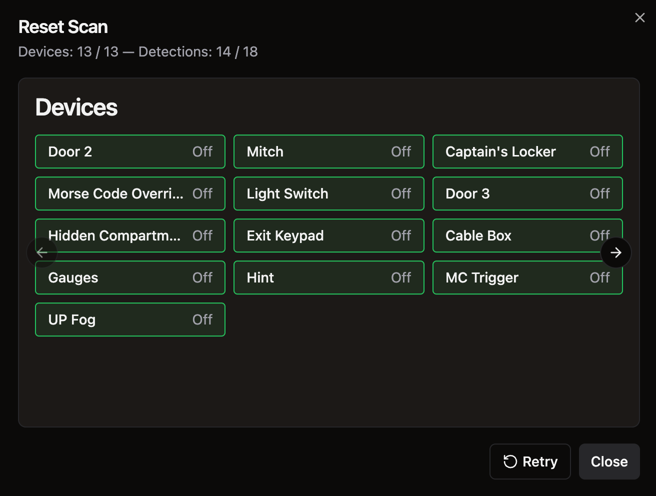This screenshot has width=656, height=496.
Task: Click the Close button
Action: pyautogui.click(x=609, y=461)
